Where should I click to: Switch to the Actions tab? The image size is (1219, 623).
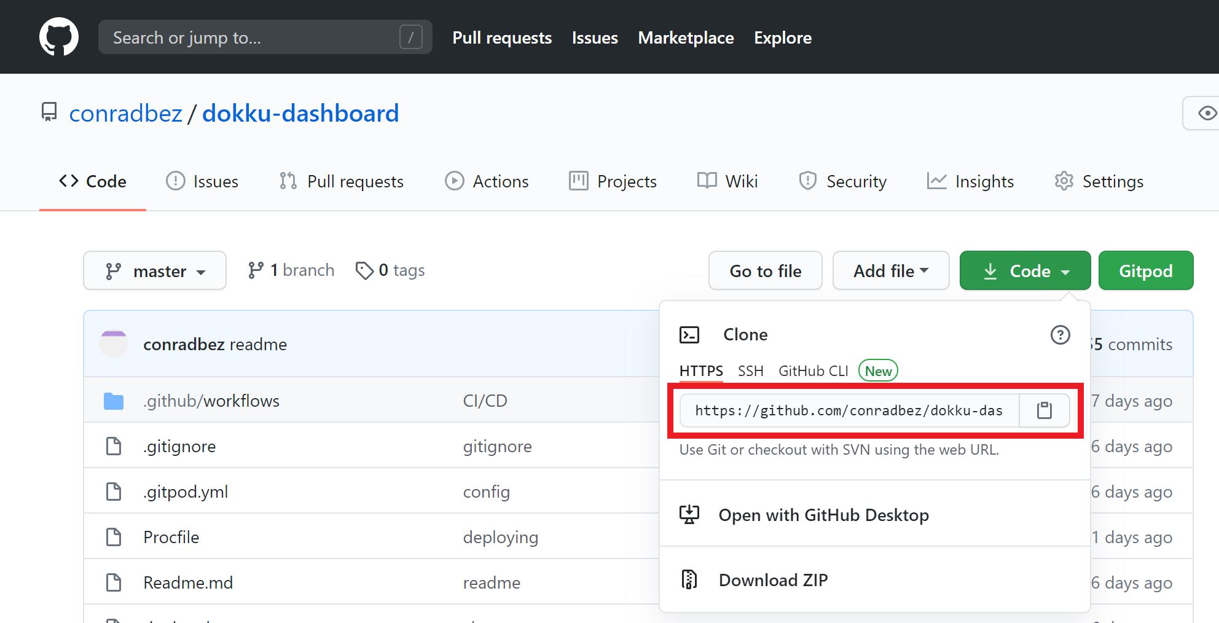coord(487,181)
